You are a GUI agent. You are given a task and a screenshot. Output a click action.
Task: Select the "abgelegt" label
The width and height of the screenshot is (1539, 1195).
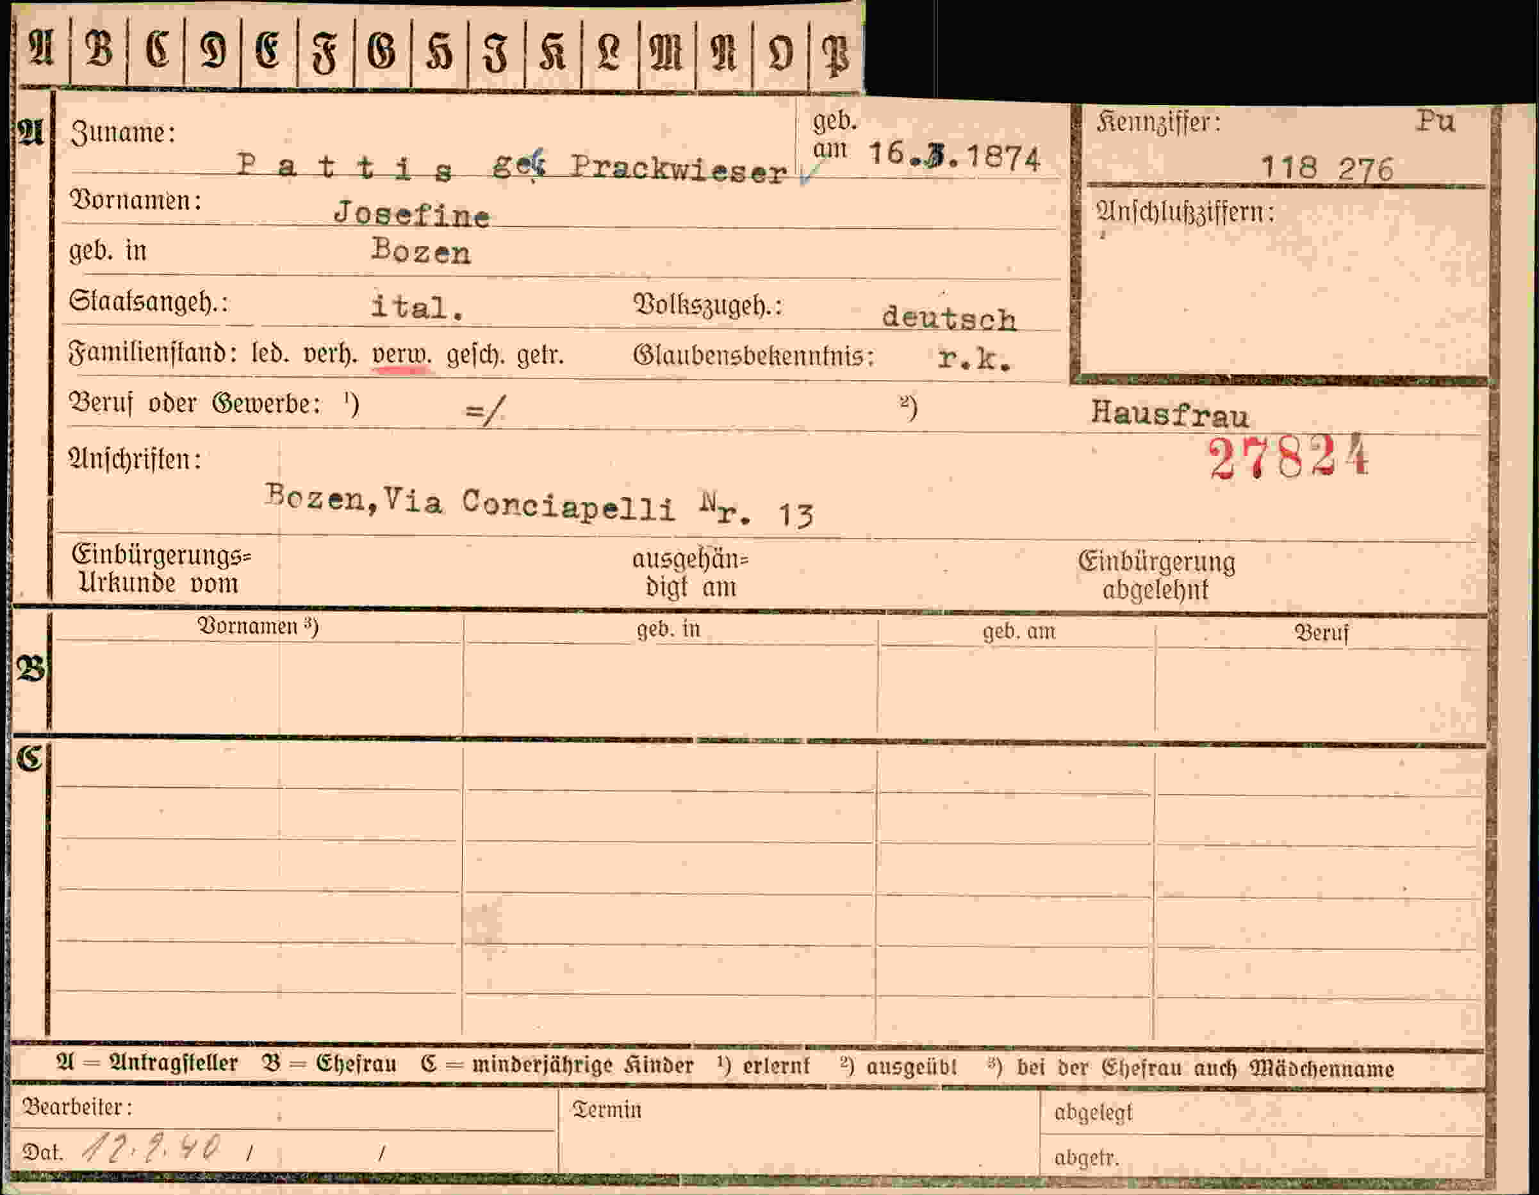(1093, 1112)
